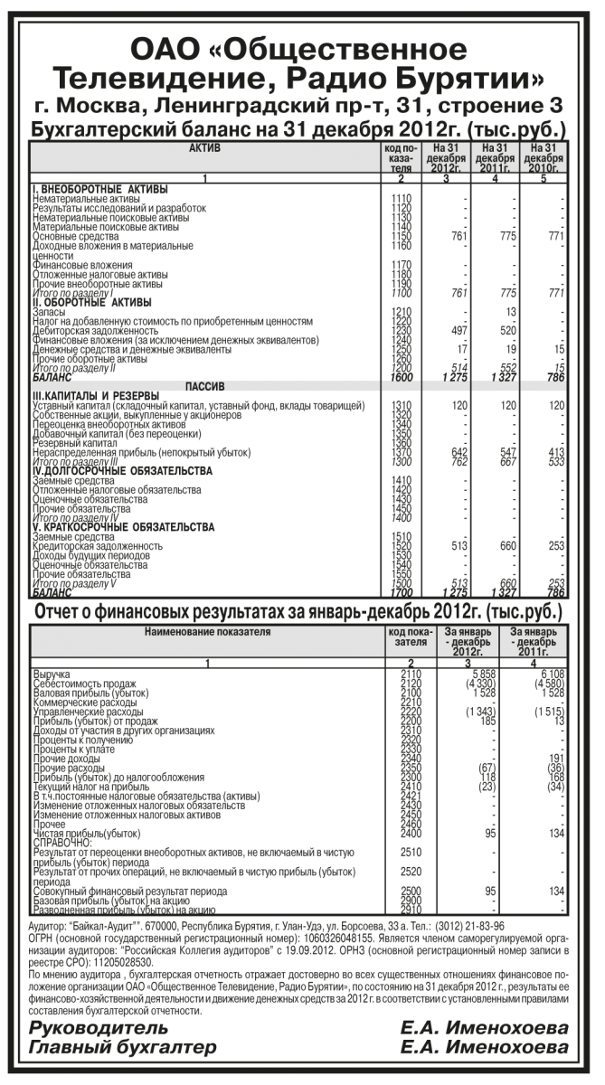Select the Moscow address line under the title

click(x=302, y=107)
